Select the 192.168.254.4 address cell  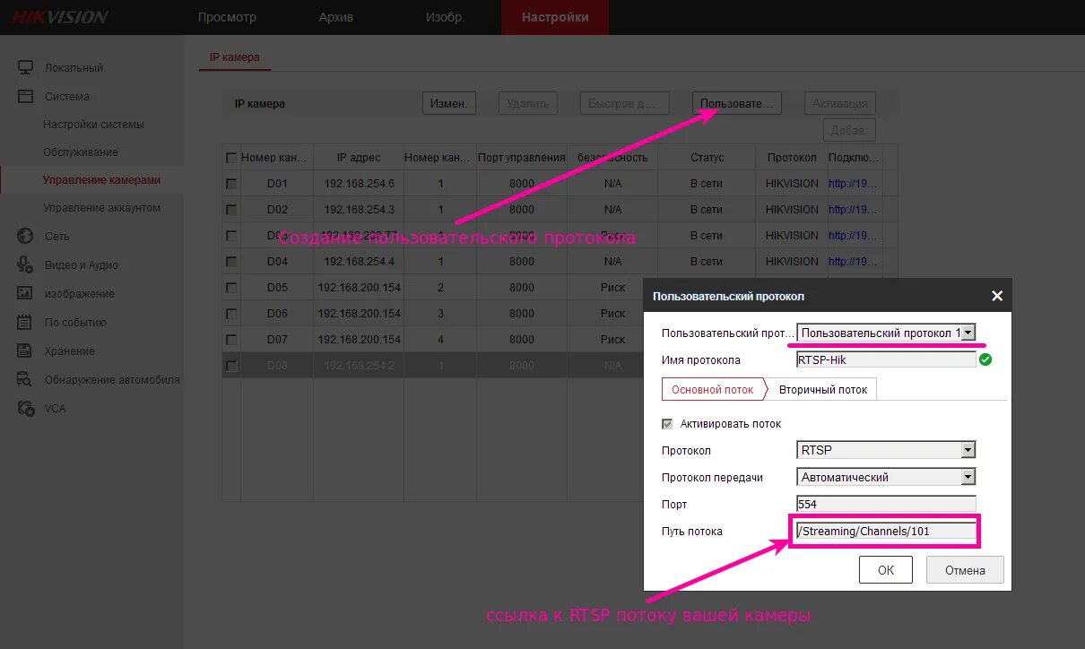click(359, 262)
